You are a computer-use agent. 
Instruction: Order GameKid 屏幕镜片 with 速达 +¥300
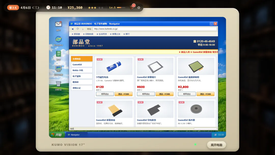pos(164,94)
